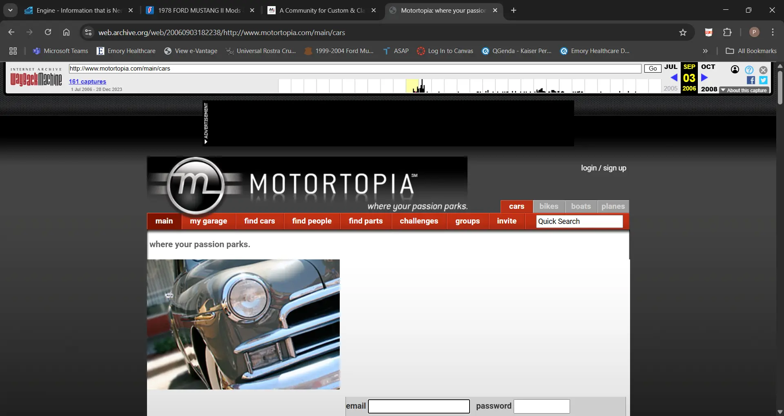Close the Wayback toolbar

(763, 70)
